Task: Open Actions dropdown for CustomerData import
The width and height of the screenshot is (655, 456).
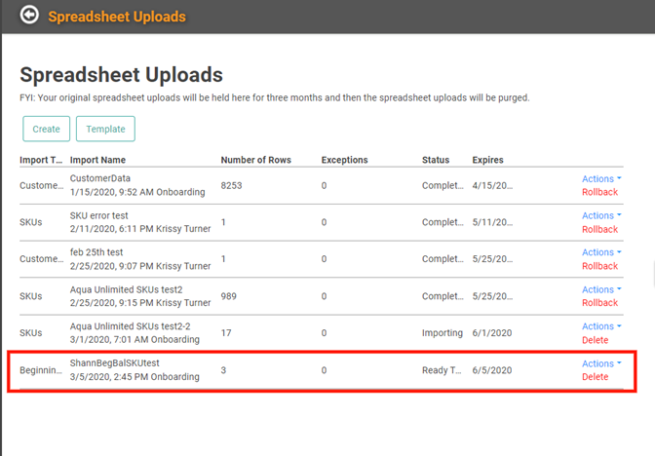Action: (600, 179)
